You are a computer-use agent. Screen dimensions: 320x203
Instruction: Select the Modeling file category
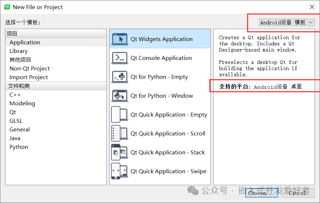tap(56, 103)
